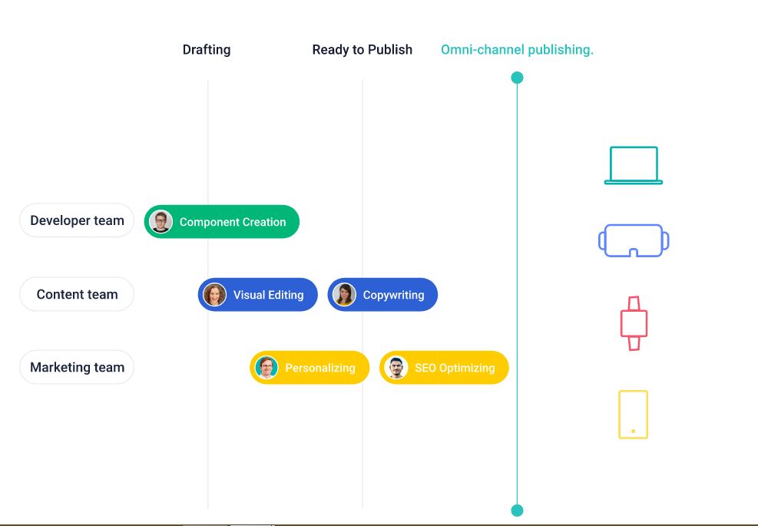Select the Ready to Publish column header
758x526 pixels.
point(362,49)
